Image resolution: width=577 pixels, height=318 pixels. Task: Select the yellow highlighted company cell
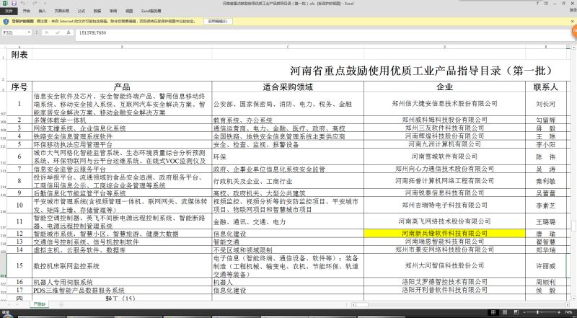[x=439, y=234]
